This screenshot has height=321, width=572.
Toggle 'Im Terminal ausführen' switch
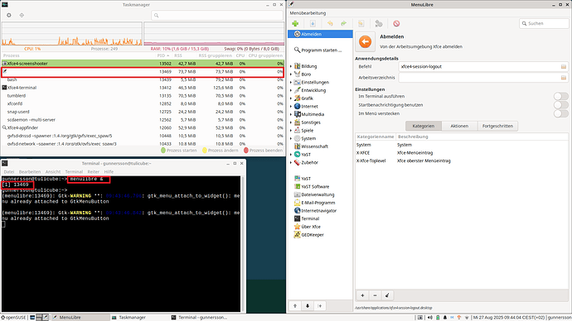560,96
